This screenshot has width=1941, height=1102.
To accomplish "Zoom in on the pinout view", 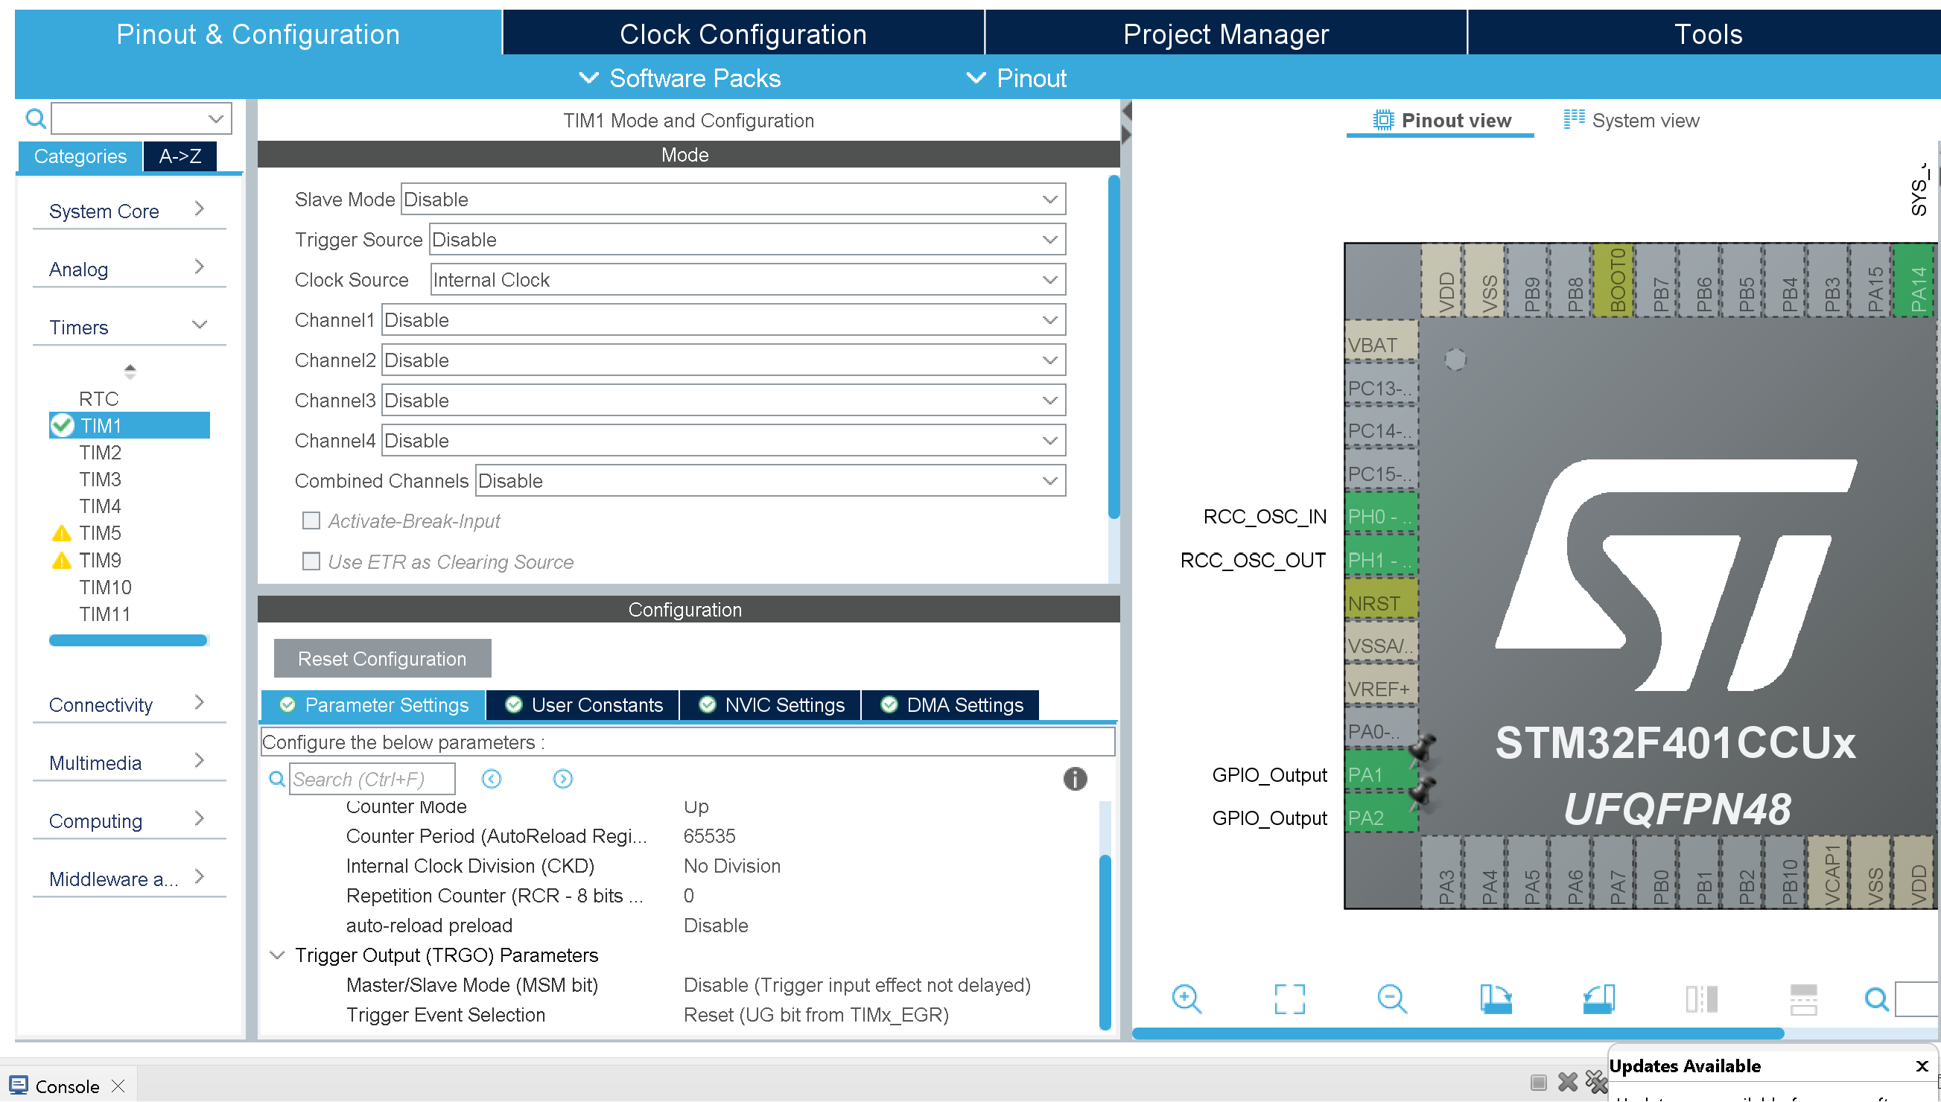I will tap(1186, 999).
